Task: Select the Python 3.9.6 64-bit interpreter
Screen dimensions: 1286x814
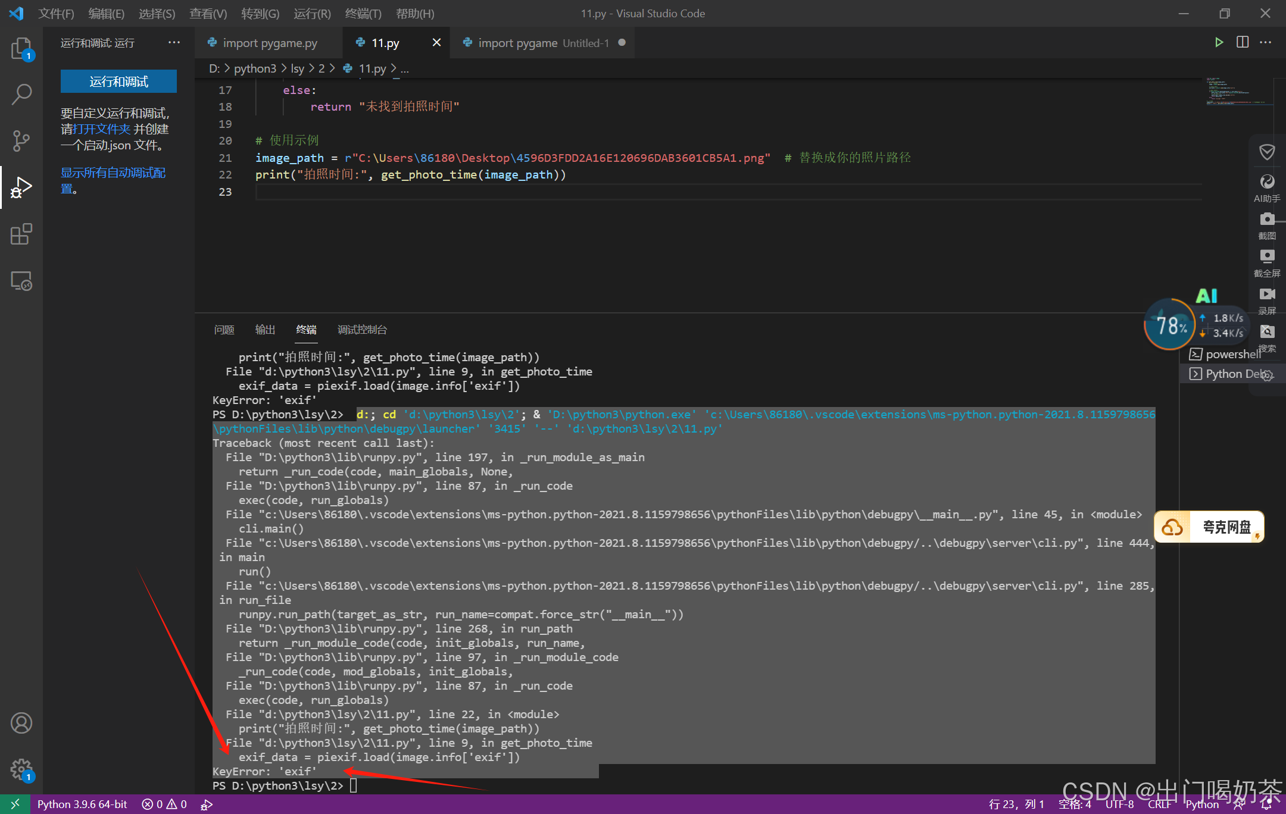Action: pos(82,804)
